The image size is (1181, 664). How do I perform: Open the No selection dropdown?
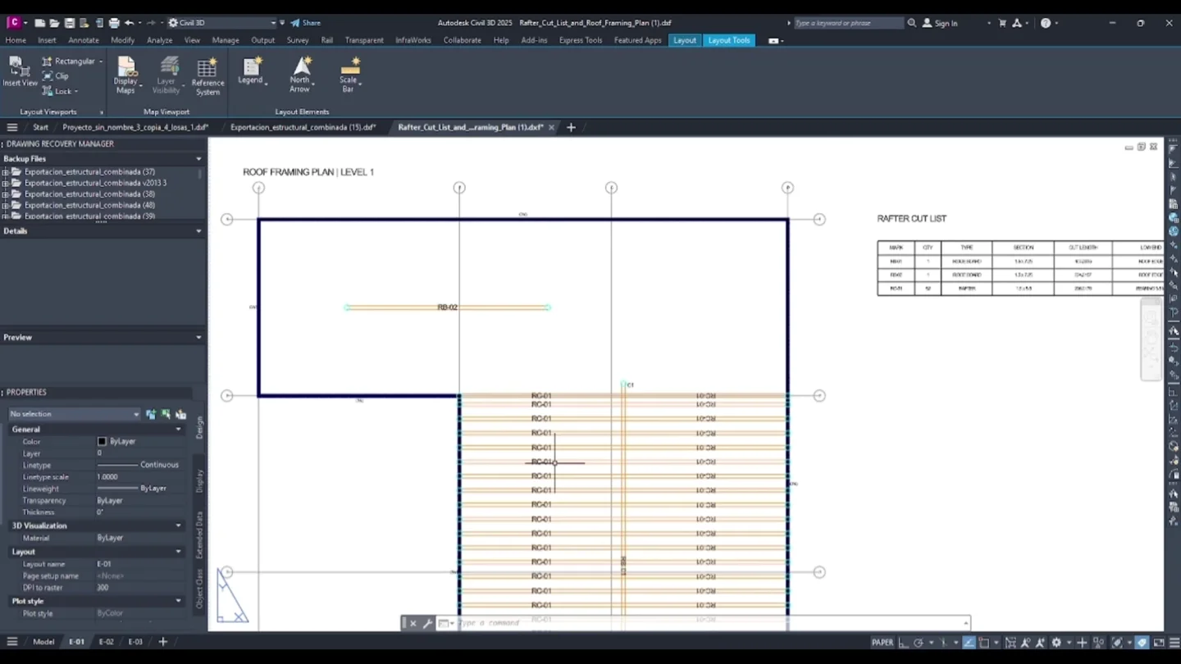[x=74, y=414]
